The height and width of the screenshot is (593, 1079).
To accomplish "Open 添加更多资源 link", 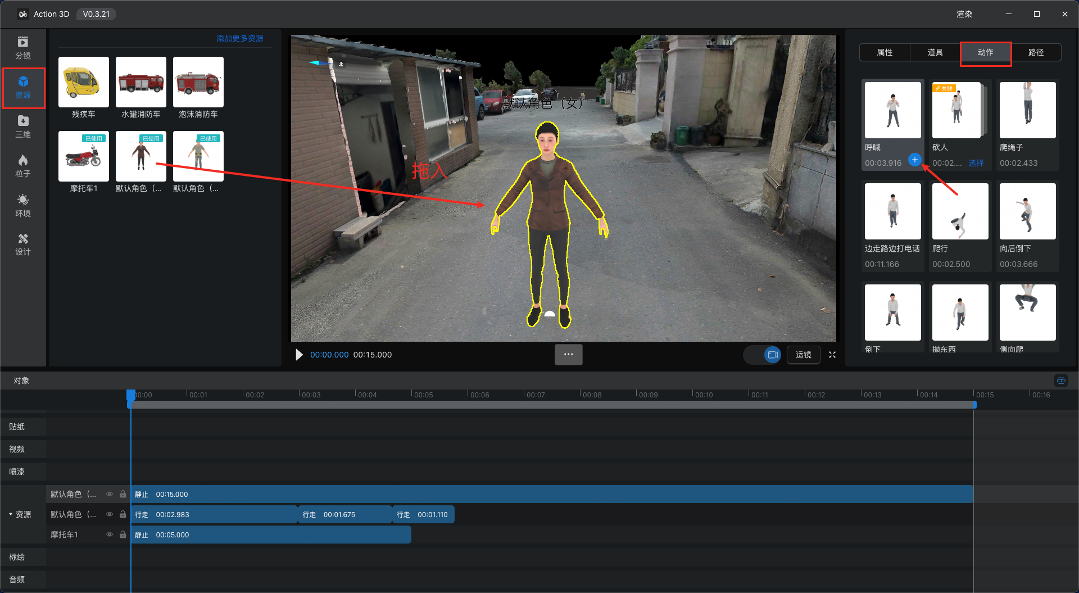I will (x=240, y=38).
